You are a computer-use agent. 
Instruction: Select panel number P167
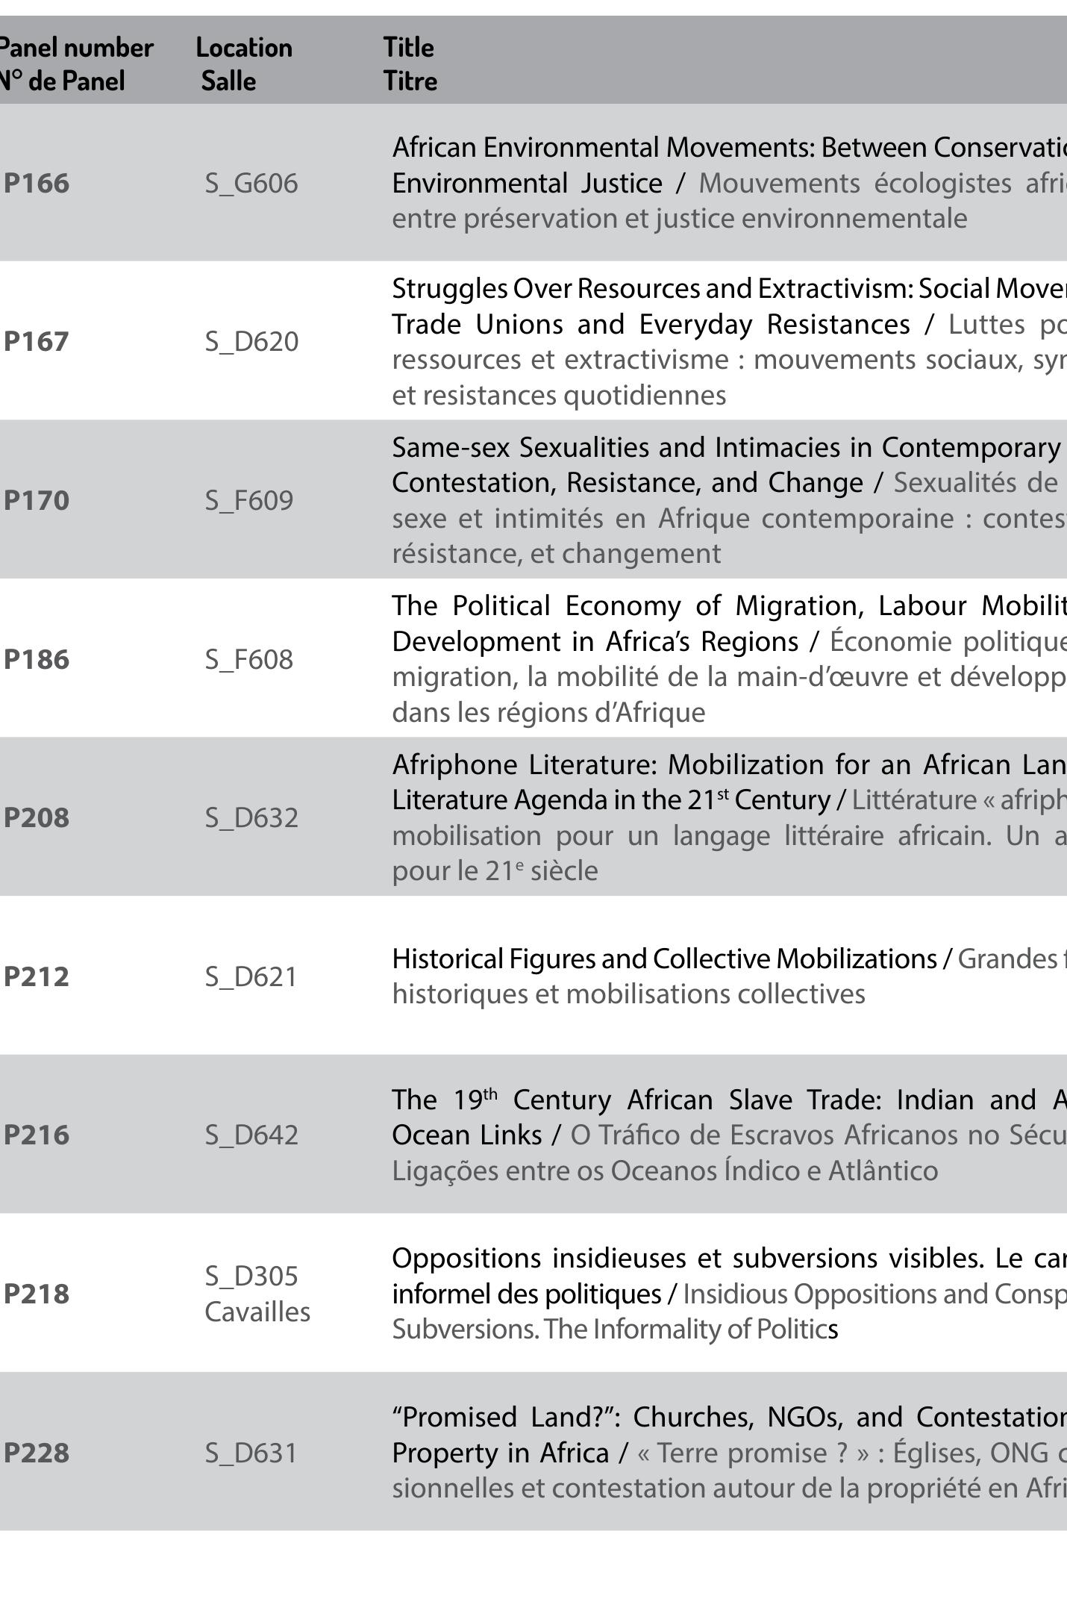37,341
